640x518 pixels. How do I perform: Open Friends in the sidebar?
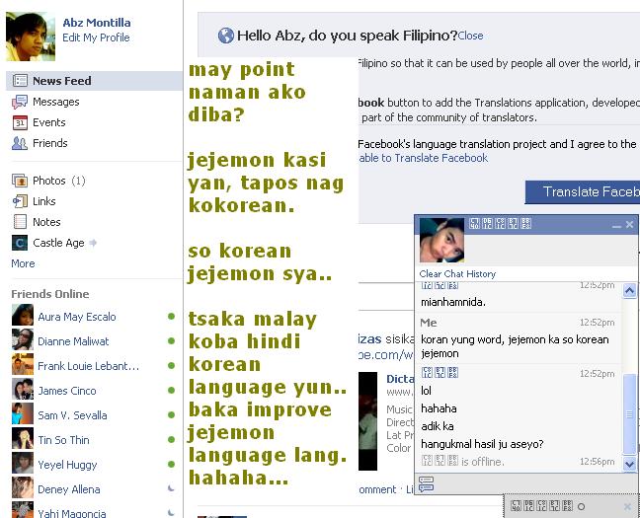click(x=50, y=143)
